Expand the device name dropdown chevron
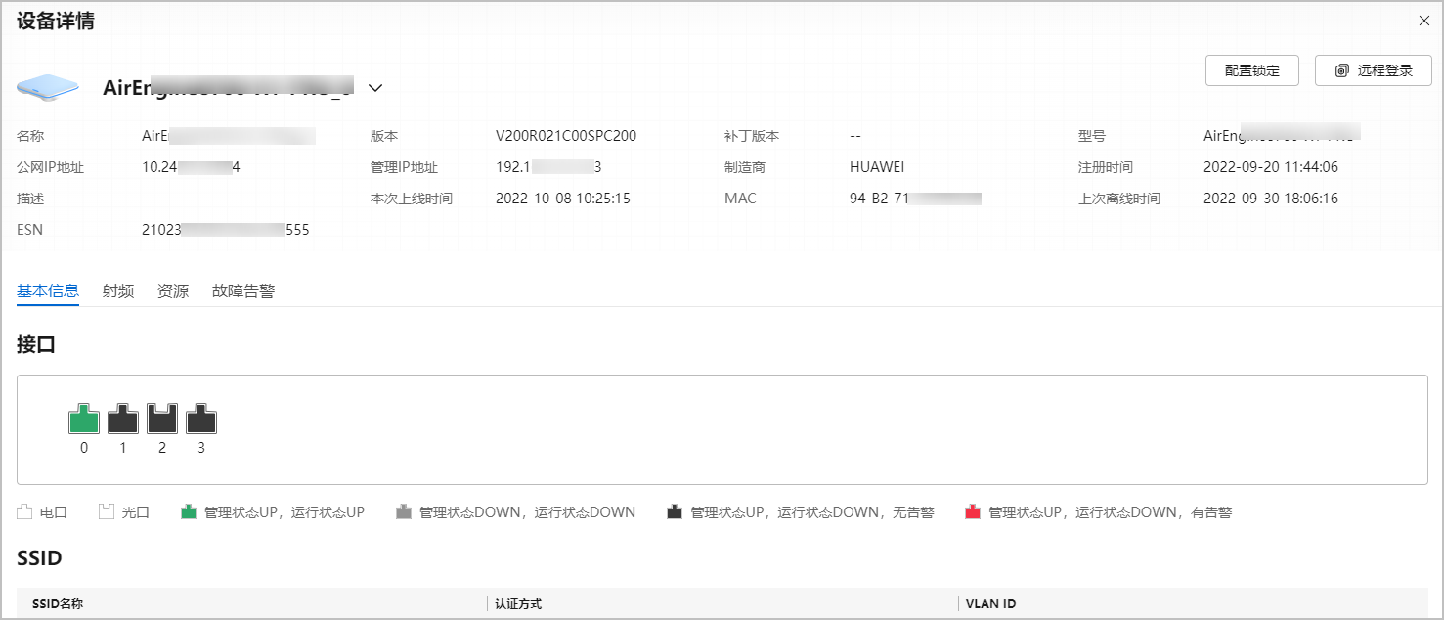 tap(375, 88)
